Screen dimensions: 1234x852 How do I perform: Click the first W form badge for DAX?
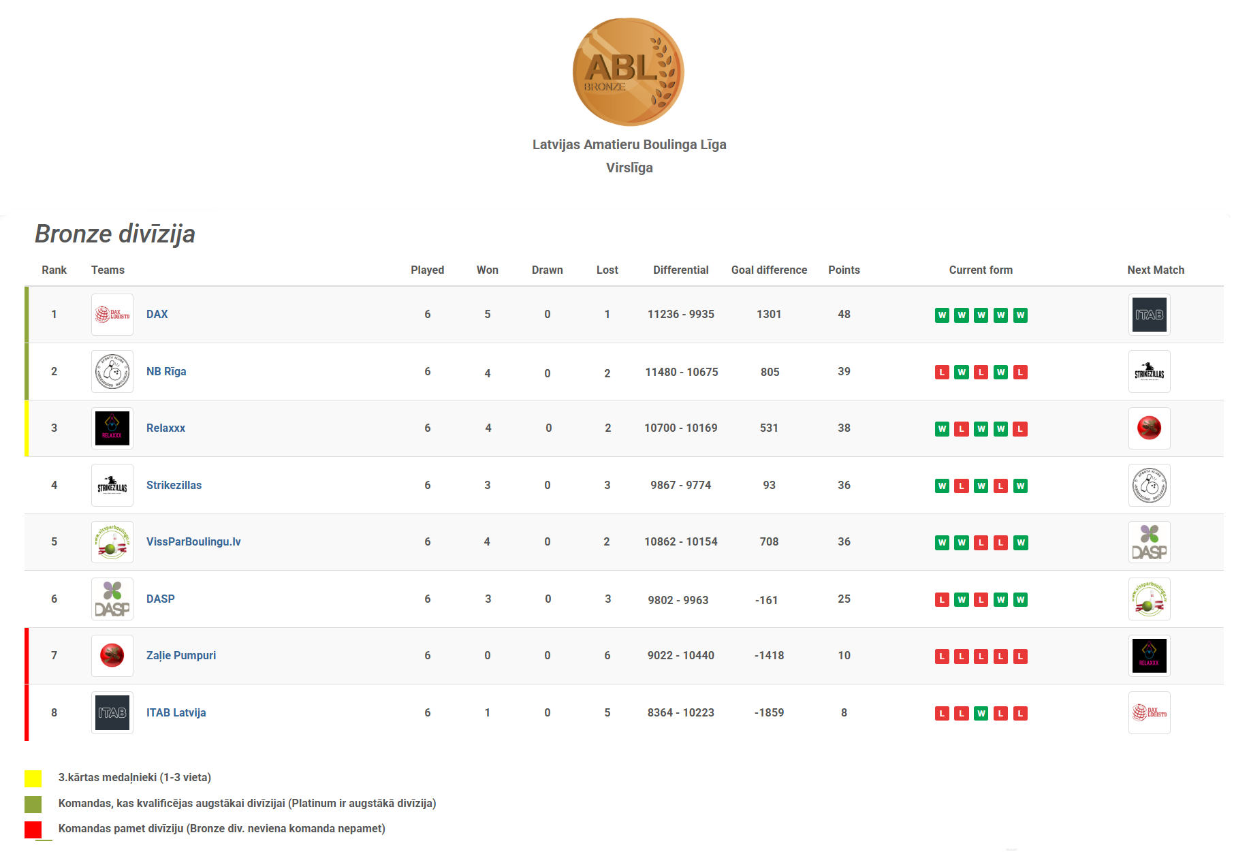(942, 315)
